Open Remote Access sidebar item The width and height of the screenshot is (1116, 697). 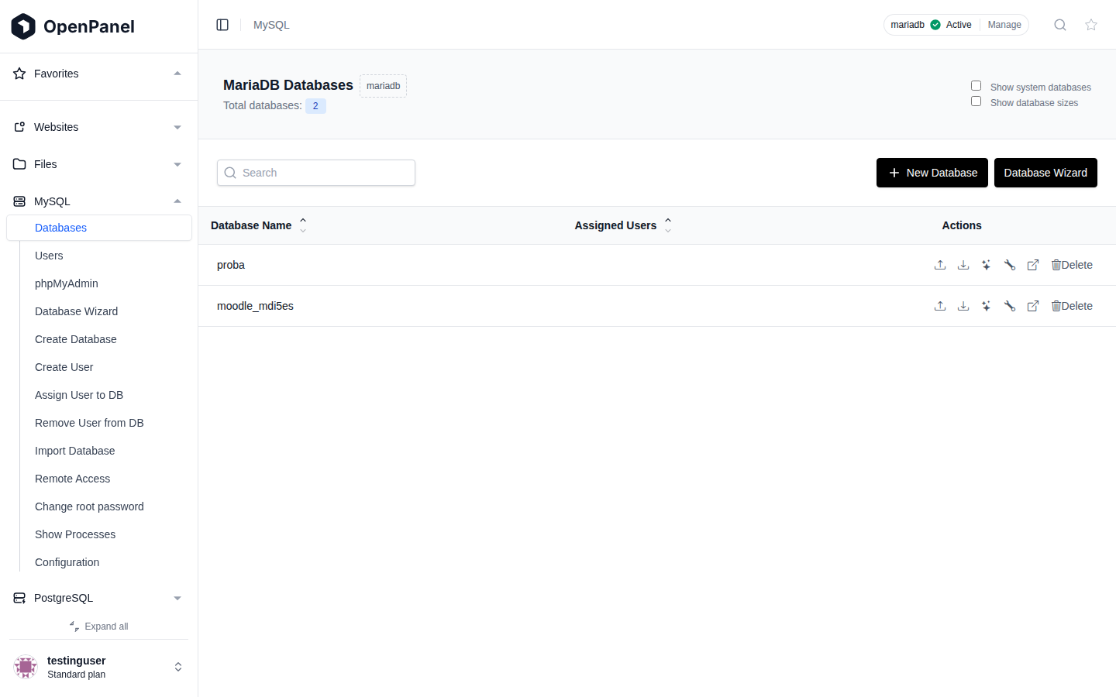click(73, 479)
